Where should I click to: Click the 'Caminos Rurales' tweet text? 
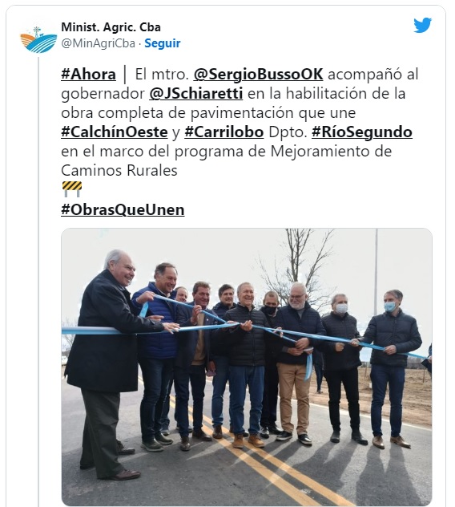pos(119,171)
